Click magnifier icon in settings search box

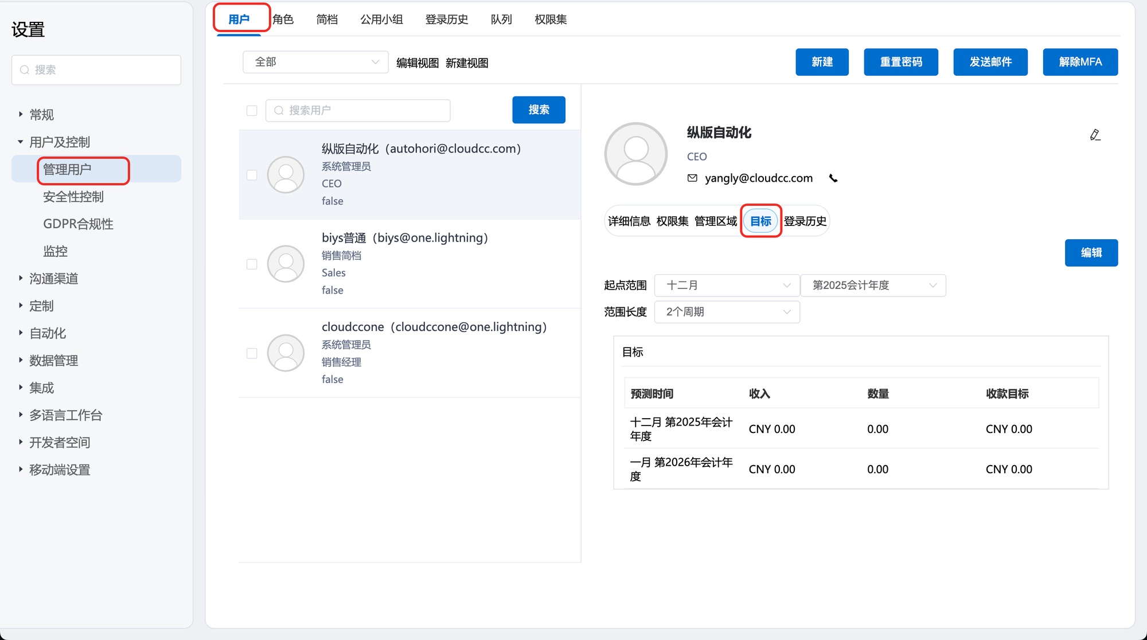coord(25,70)
